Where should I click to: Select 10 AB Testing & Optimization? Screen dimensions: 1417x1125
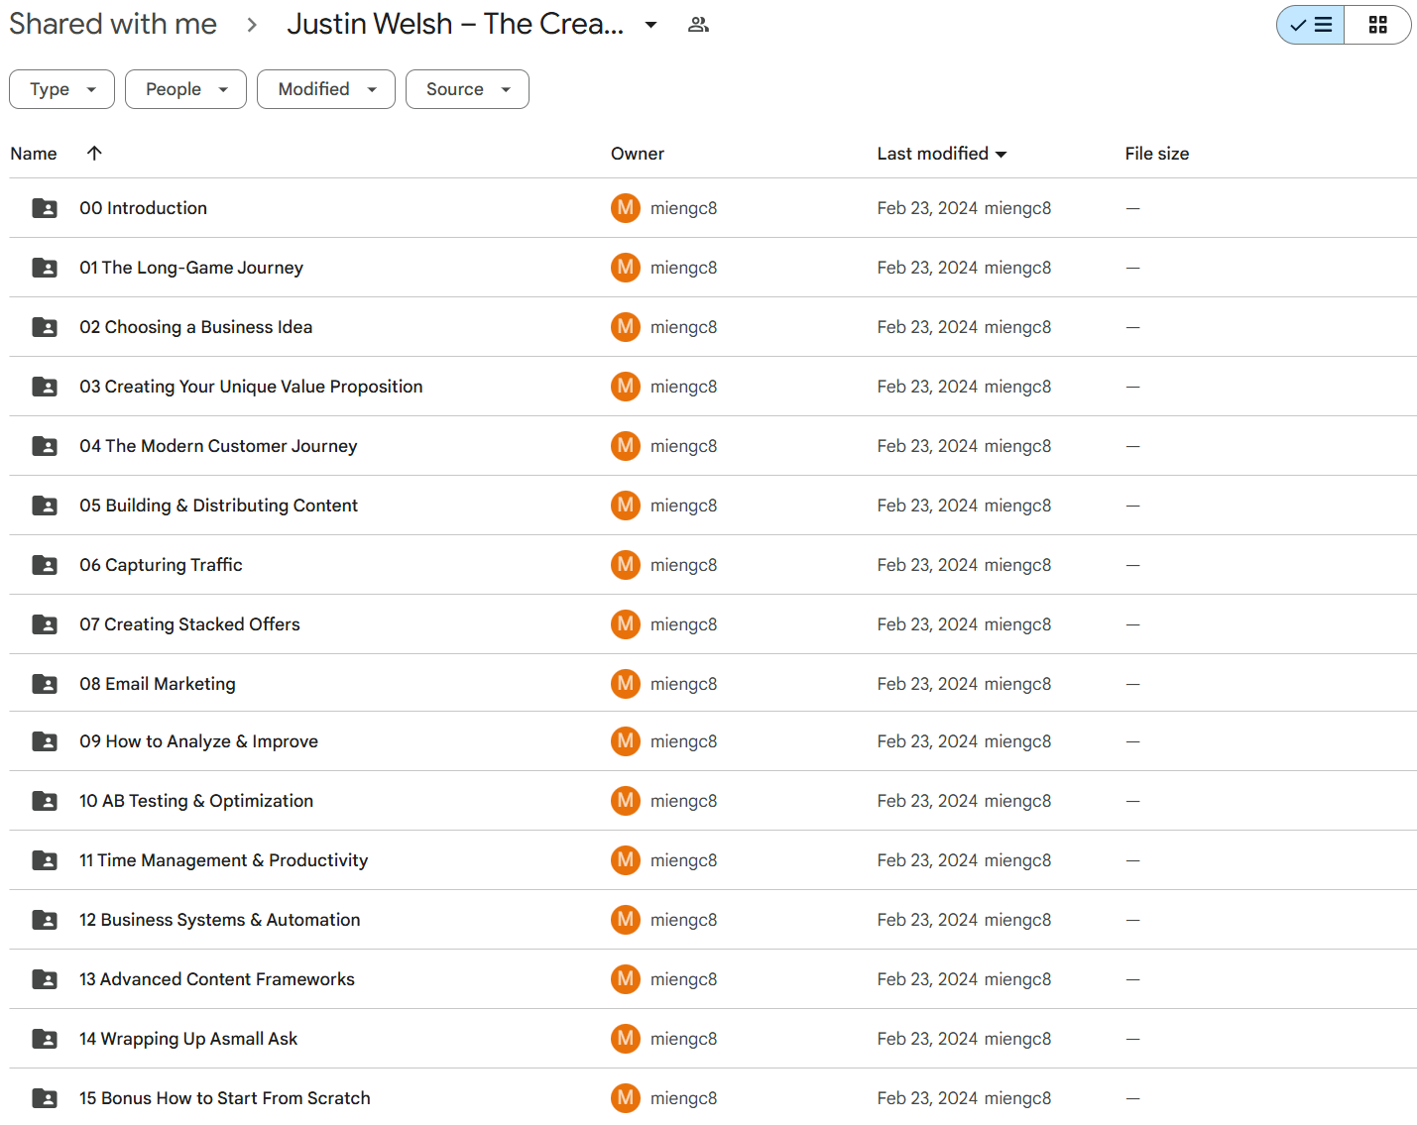point(196,801)
